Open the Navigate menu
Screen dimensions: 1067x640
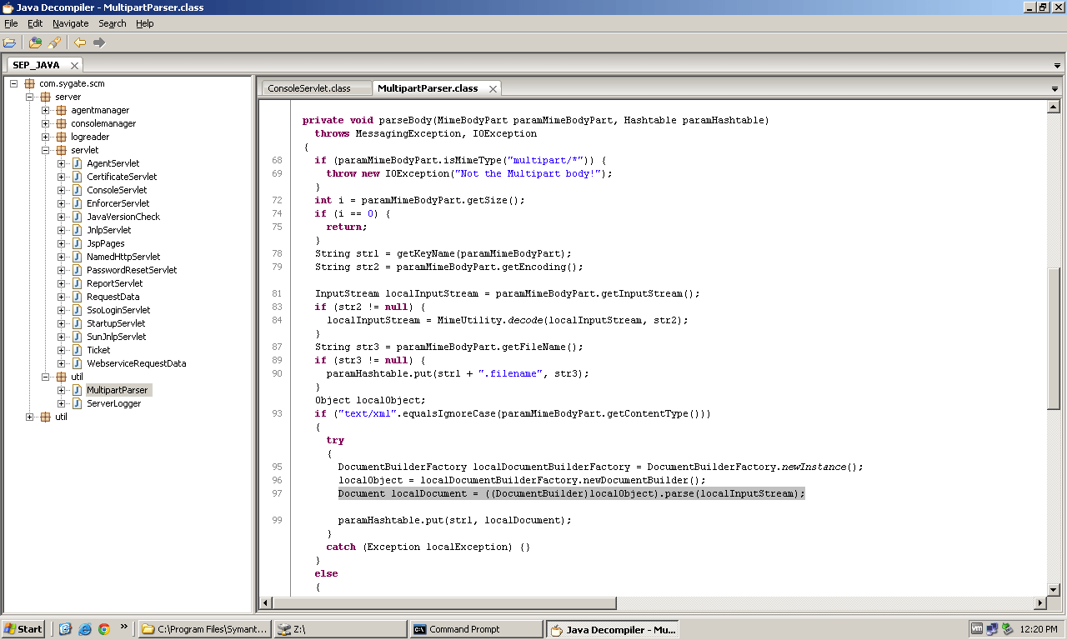click(x=70, y=23)
